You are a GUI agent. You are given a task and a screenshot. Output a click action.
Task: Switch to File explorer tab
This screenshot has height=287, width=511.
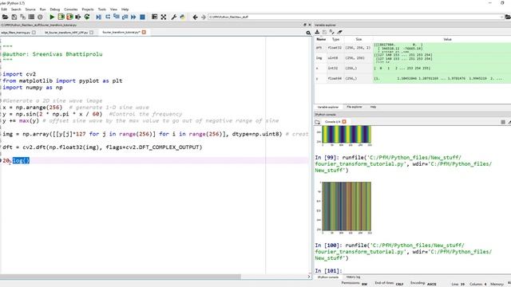point(354,107)
